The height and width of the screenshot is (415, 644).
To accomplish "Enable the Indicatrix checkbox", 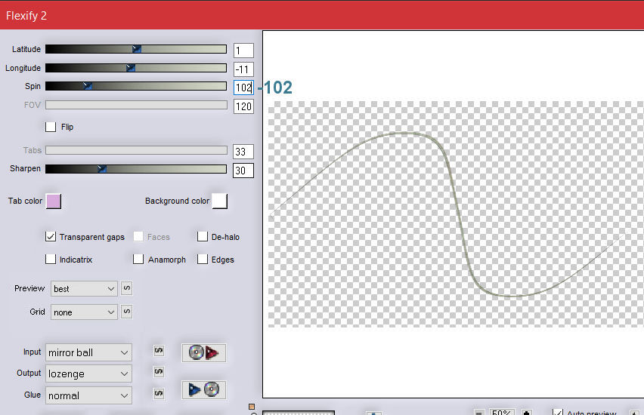I will (x=51, y=259).
